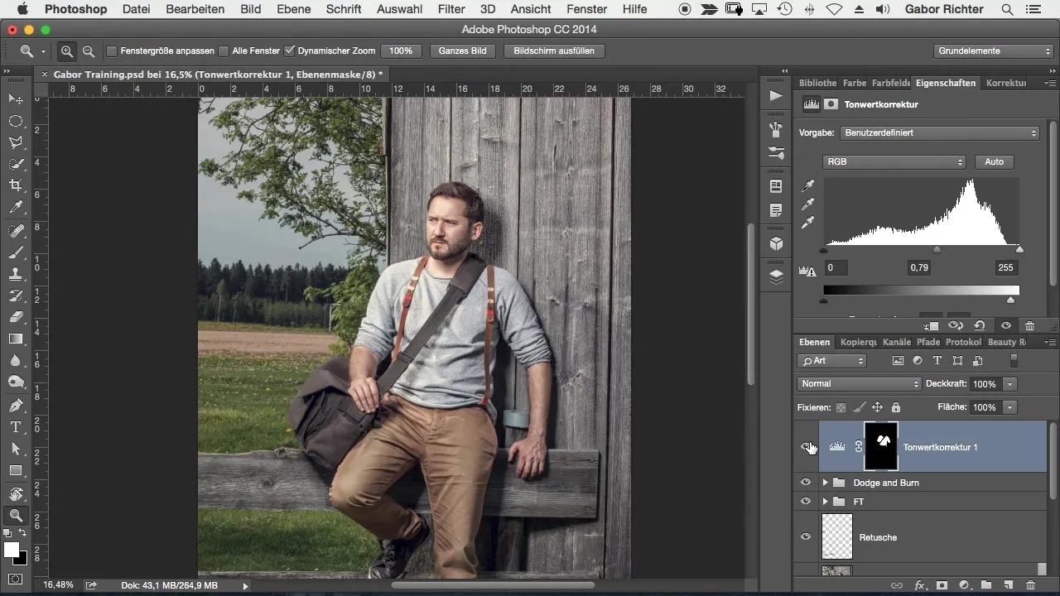The width and height of the screenshot is (1060, 596).
Task: Toggle the layer filter on/off switch
Action: [1014, 361]
